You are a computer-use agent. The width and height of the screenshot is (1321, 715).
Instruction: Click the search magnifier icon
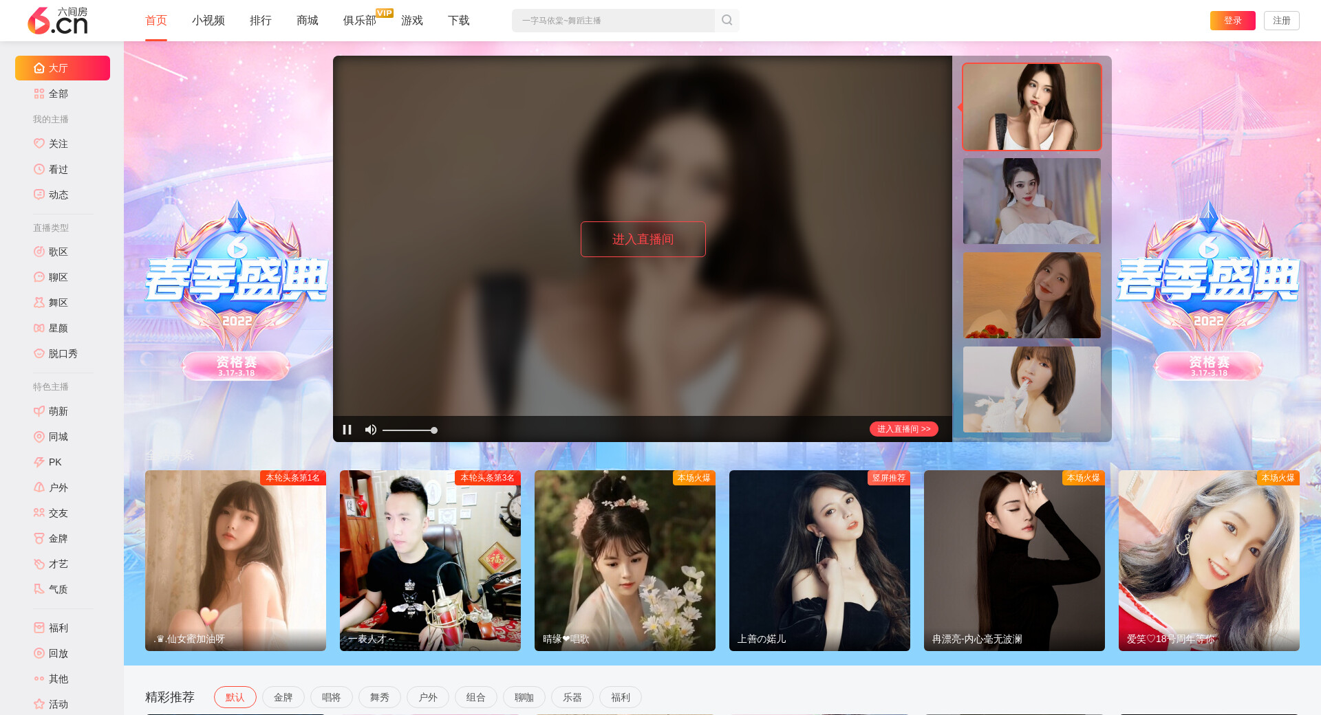click(727, 21)
